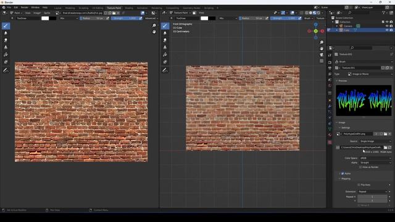This screenshot has height=222, width=395.
Task: Click the zoom magnifier in 3D viewport
Action: click(322, 42)
